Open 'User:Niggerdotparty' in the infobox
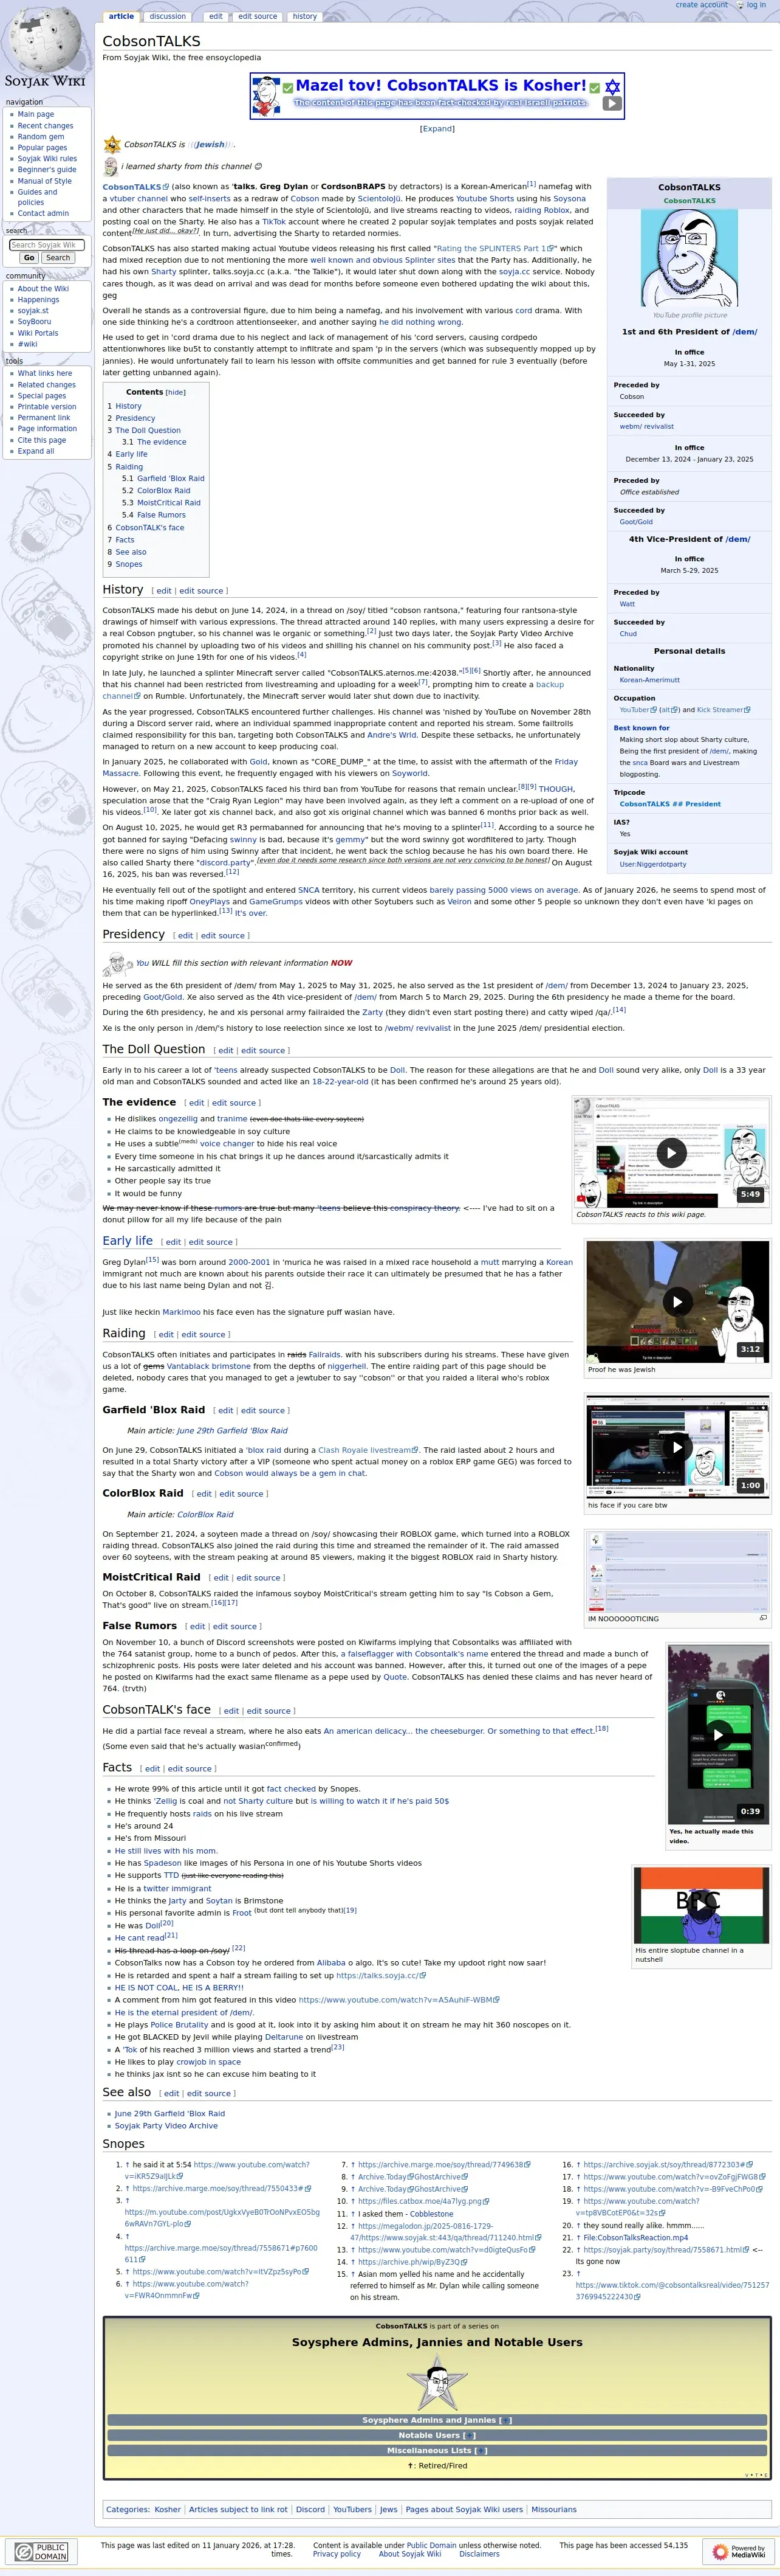780x2576 pixels. (x=652, y=864)
